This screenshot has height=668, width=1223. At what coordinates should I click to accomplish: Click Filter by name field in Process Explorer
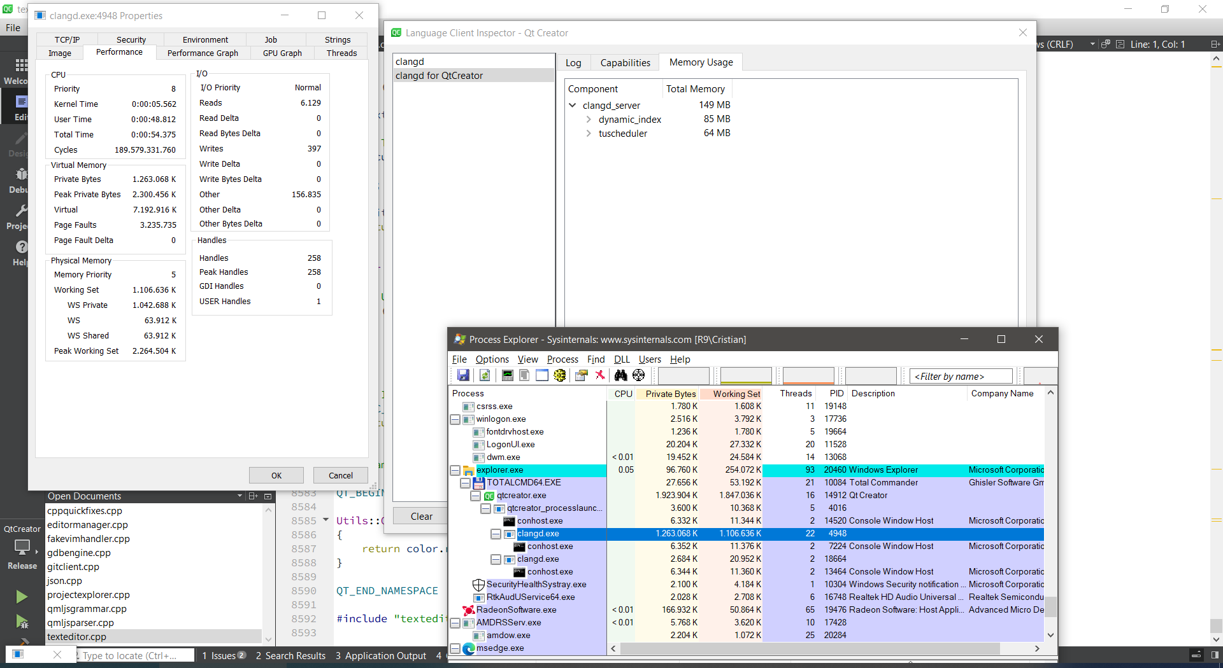tap(961, 376)
